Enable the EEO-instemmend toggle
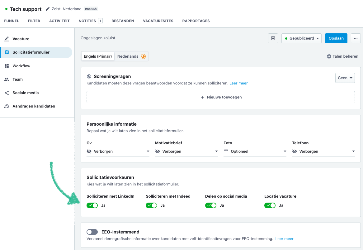Image resolution: width=363 pixels, height=250 pixels. (92, 232)
